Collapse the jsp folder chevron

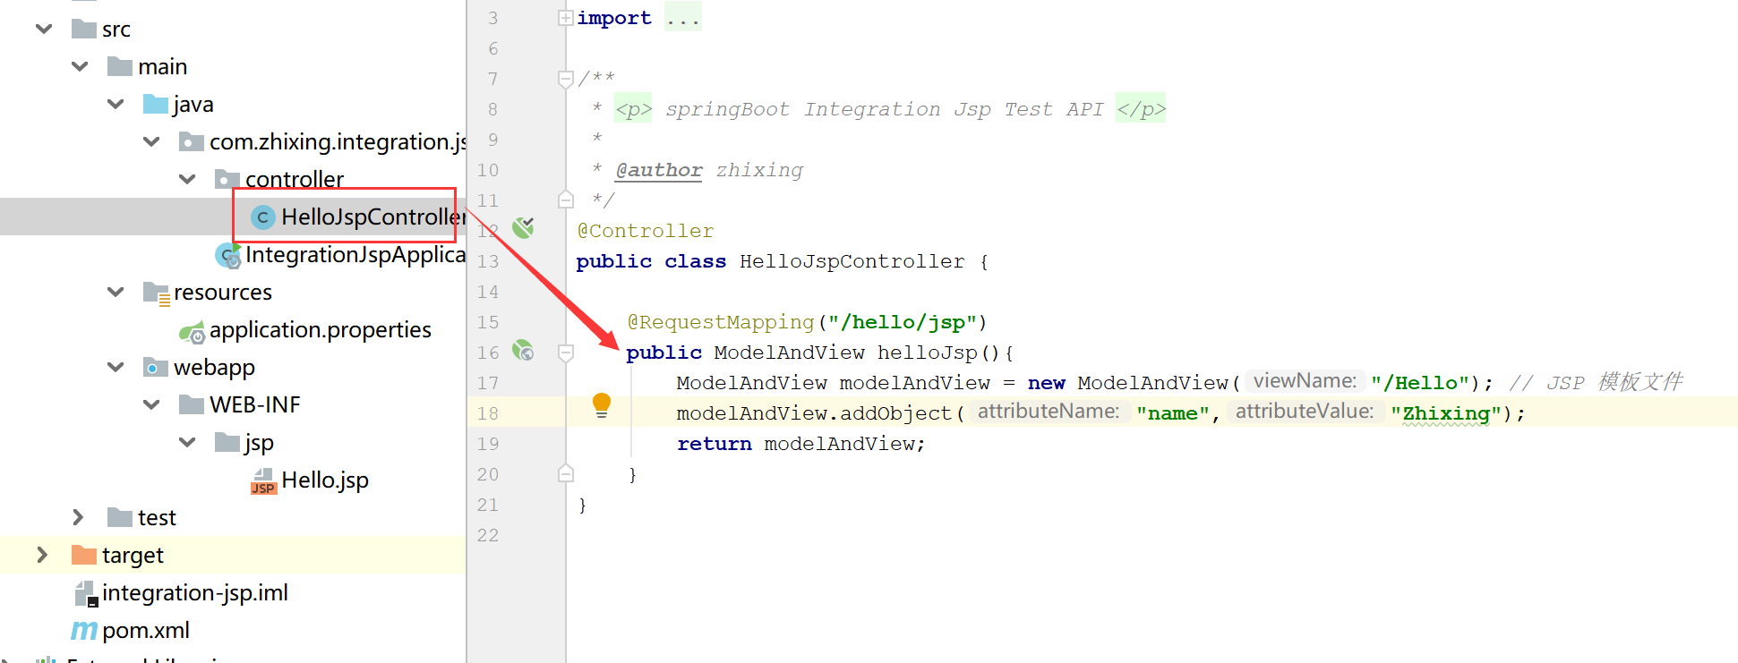point(187,442)
